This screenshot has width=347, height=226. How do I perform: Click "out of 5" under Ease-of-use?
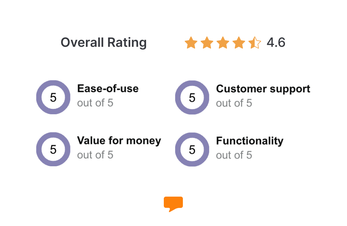(95, 103)
